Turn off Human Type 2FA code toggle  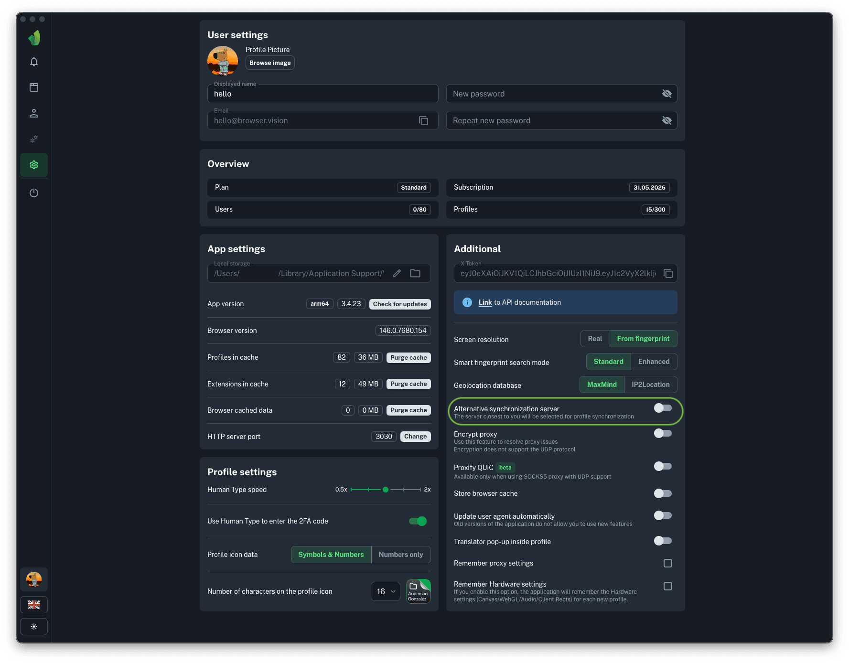(418, 521)
